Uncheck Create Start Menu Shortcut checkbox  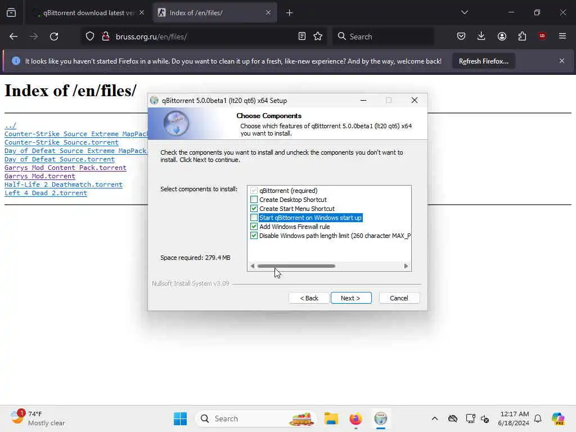click(x=254, y=209)
